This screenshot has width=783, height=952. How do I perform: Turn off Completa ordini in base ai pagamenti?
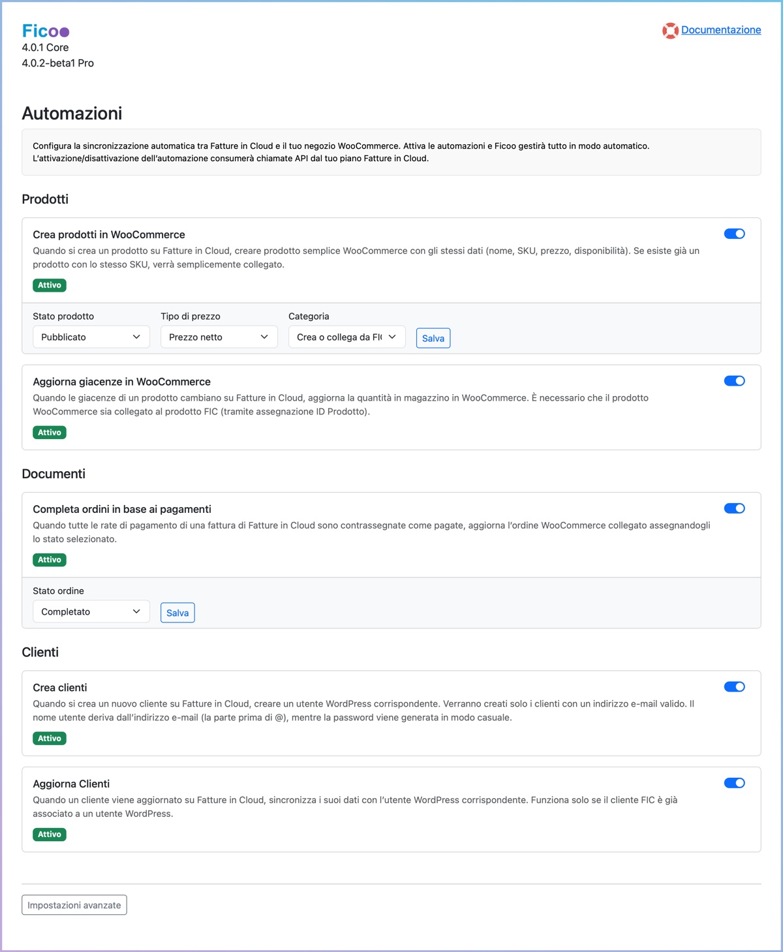click(x=735, y=508)
